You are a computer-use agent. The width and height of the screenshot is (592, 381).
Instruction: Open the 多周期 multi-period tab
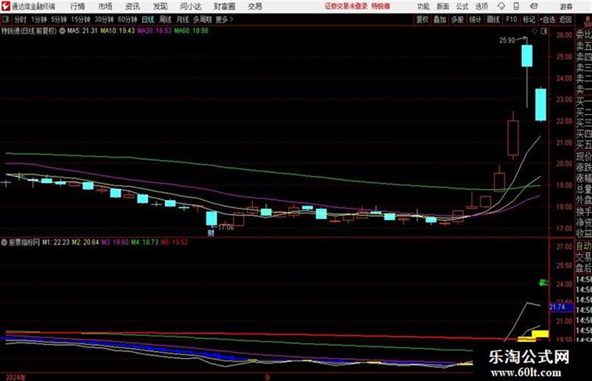(203, 19)
